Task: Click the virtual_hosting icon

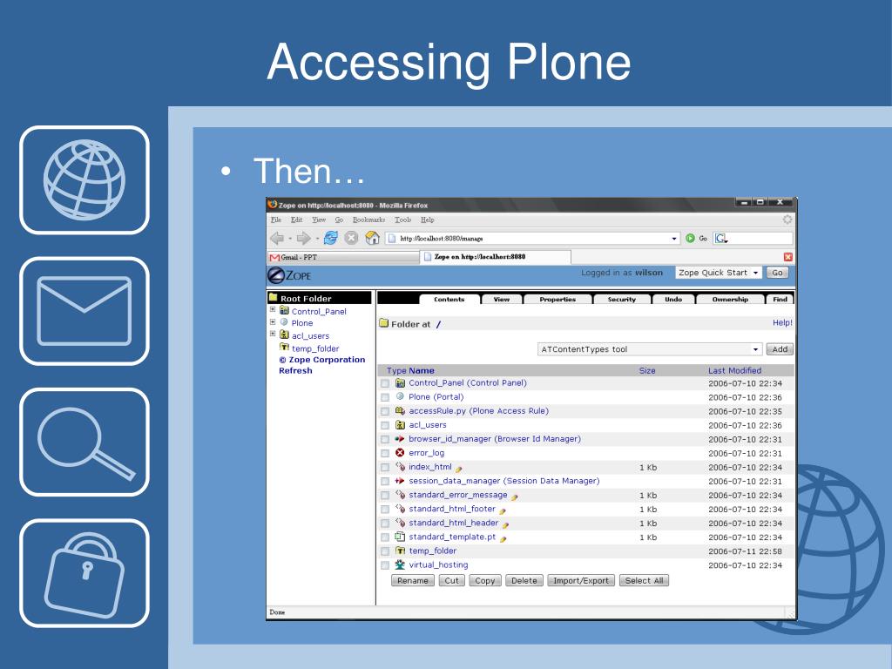Action: coord(400,564)
